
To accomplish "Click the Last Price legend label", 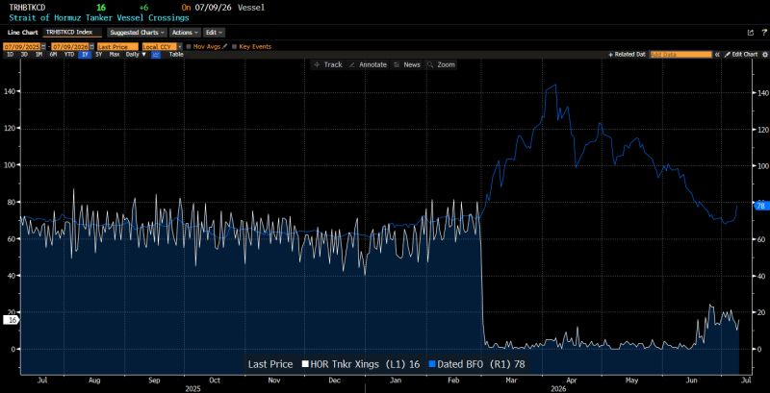I will (270, 364).
